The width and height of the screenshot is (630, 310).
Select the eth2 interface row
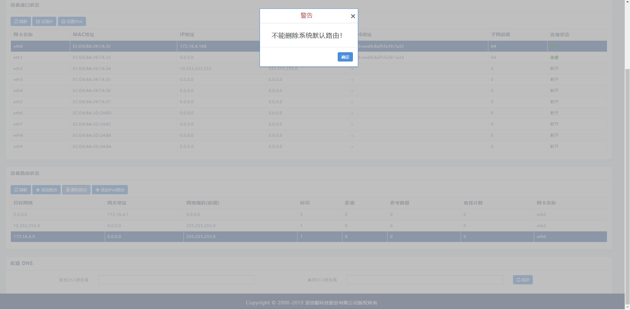click(x=132, y=69)
